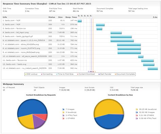The width and height of the screenshot is (161, 134).
Task: Select the DNS Lookup legend entry
Action: pos(31,74)
